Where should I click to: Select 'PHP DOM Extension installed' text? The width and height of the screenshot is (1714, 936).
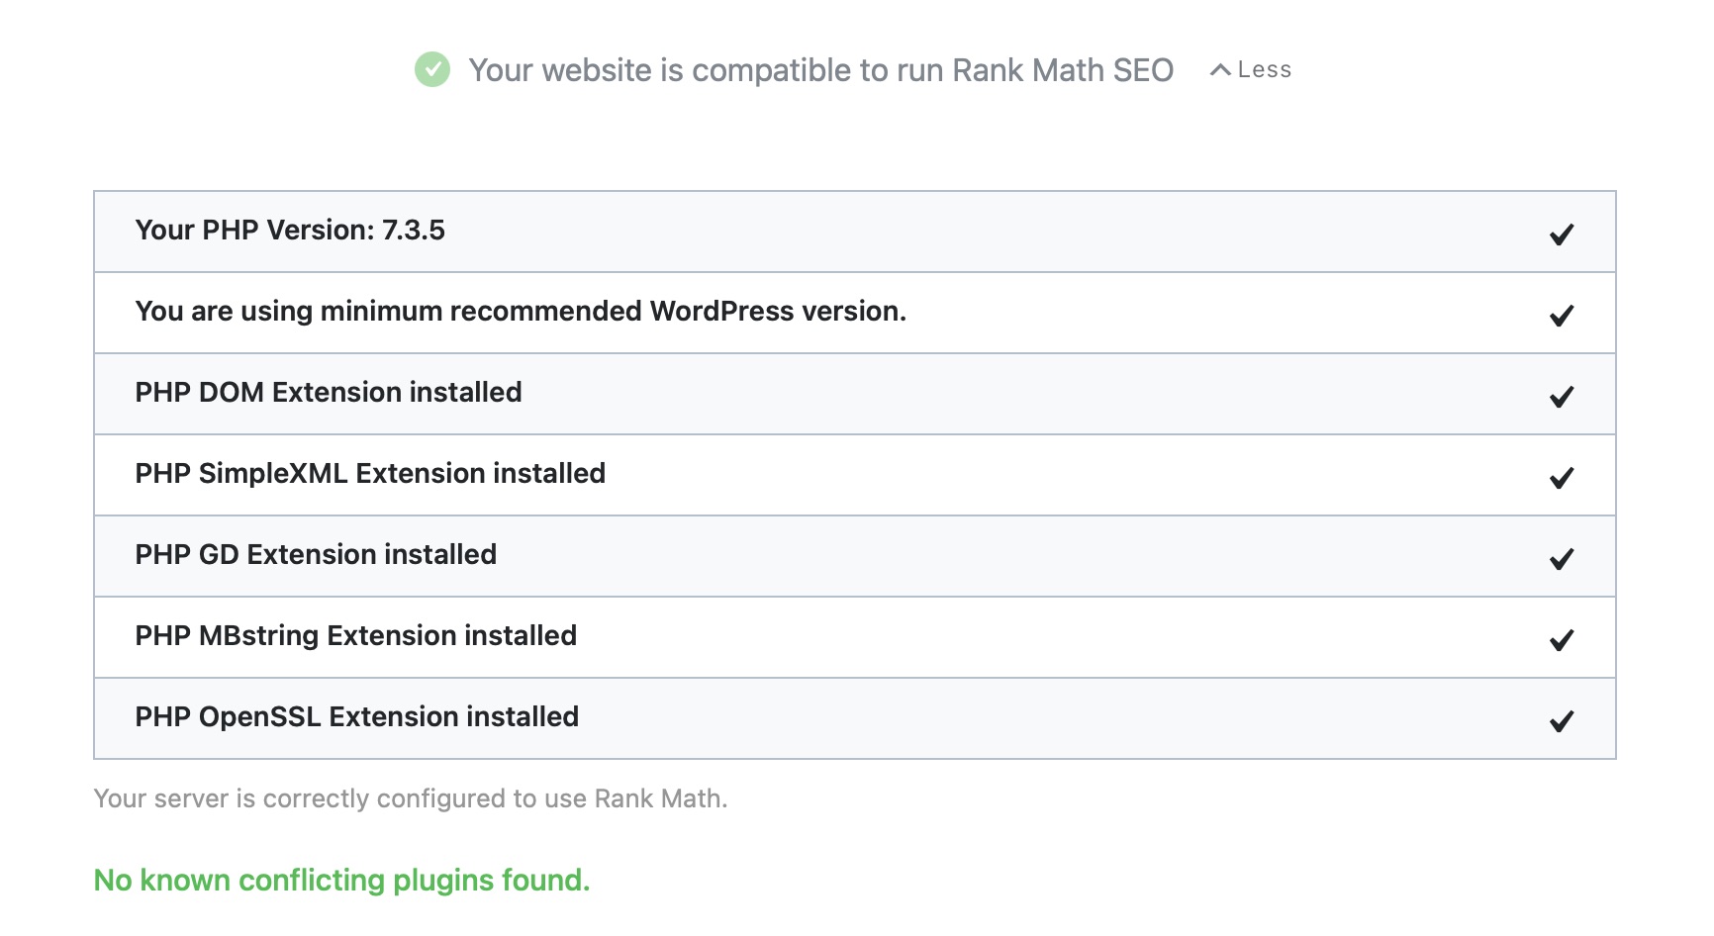pos(329,393)
